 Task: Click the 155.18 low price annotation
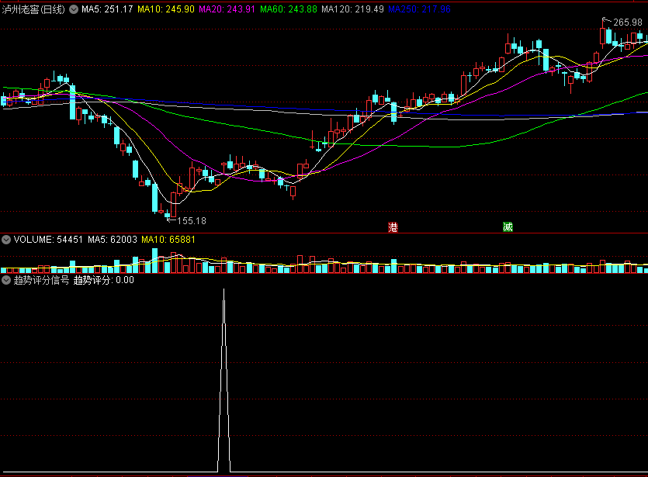click(192, 221)
